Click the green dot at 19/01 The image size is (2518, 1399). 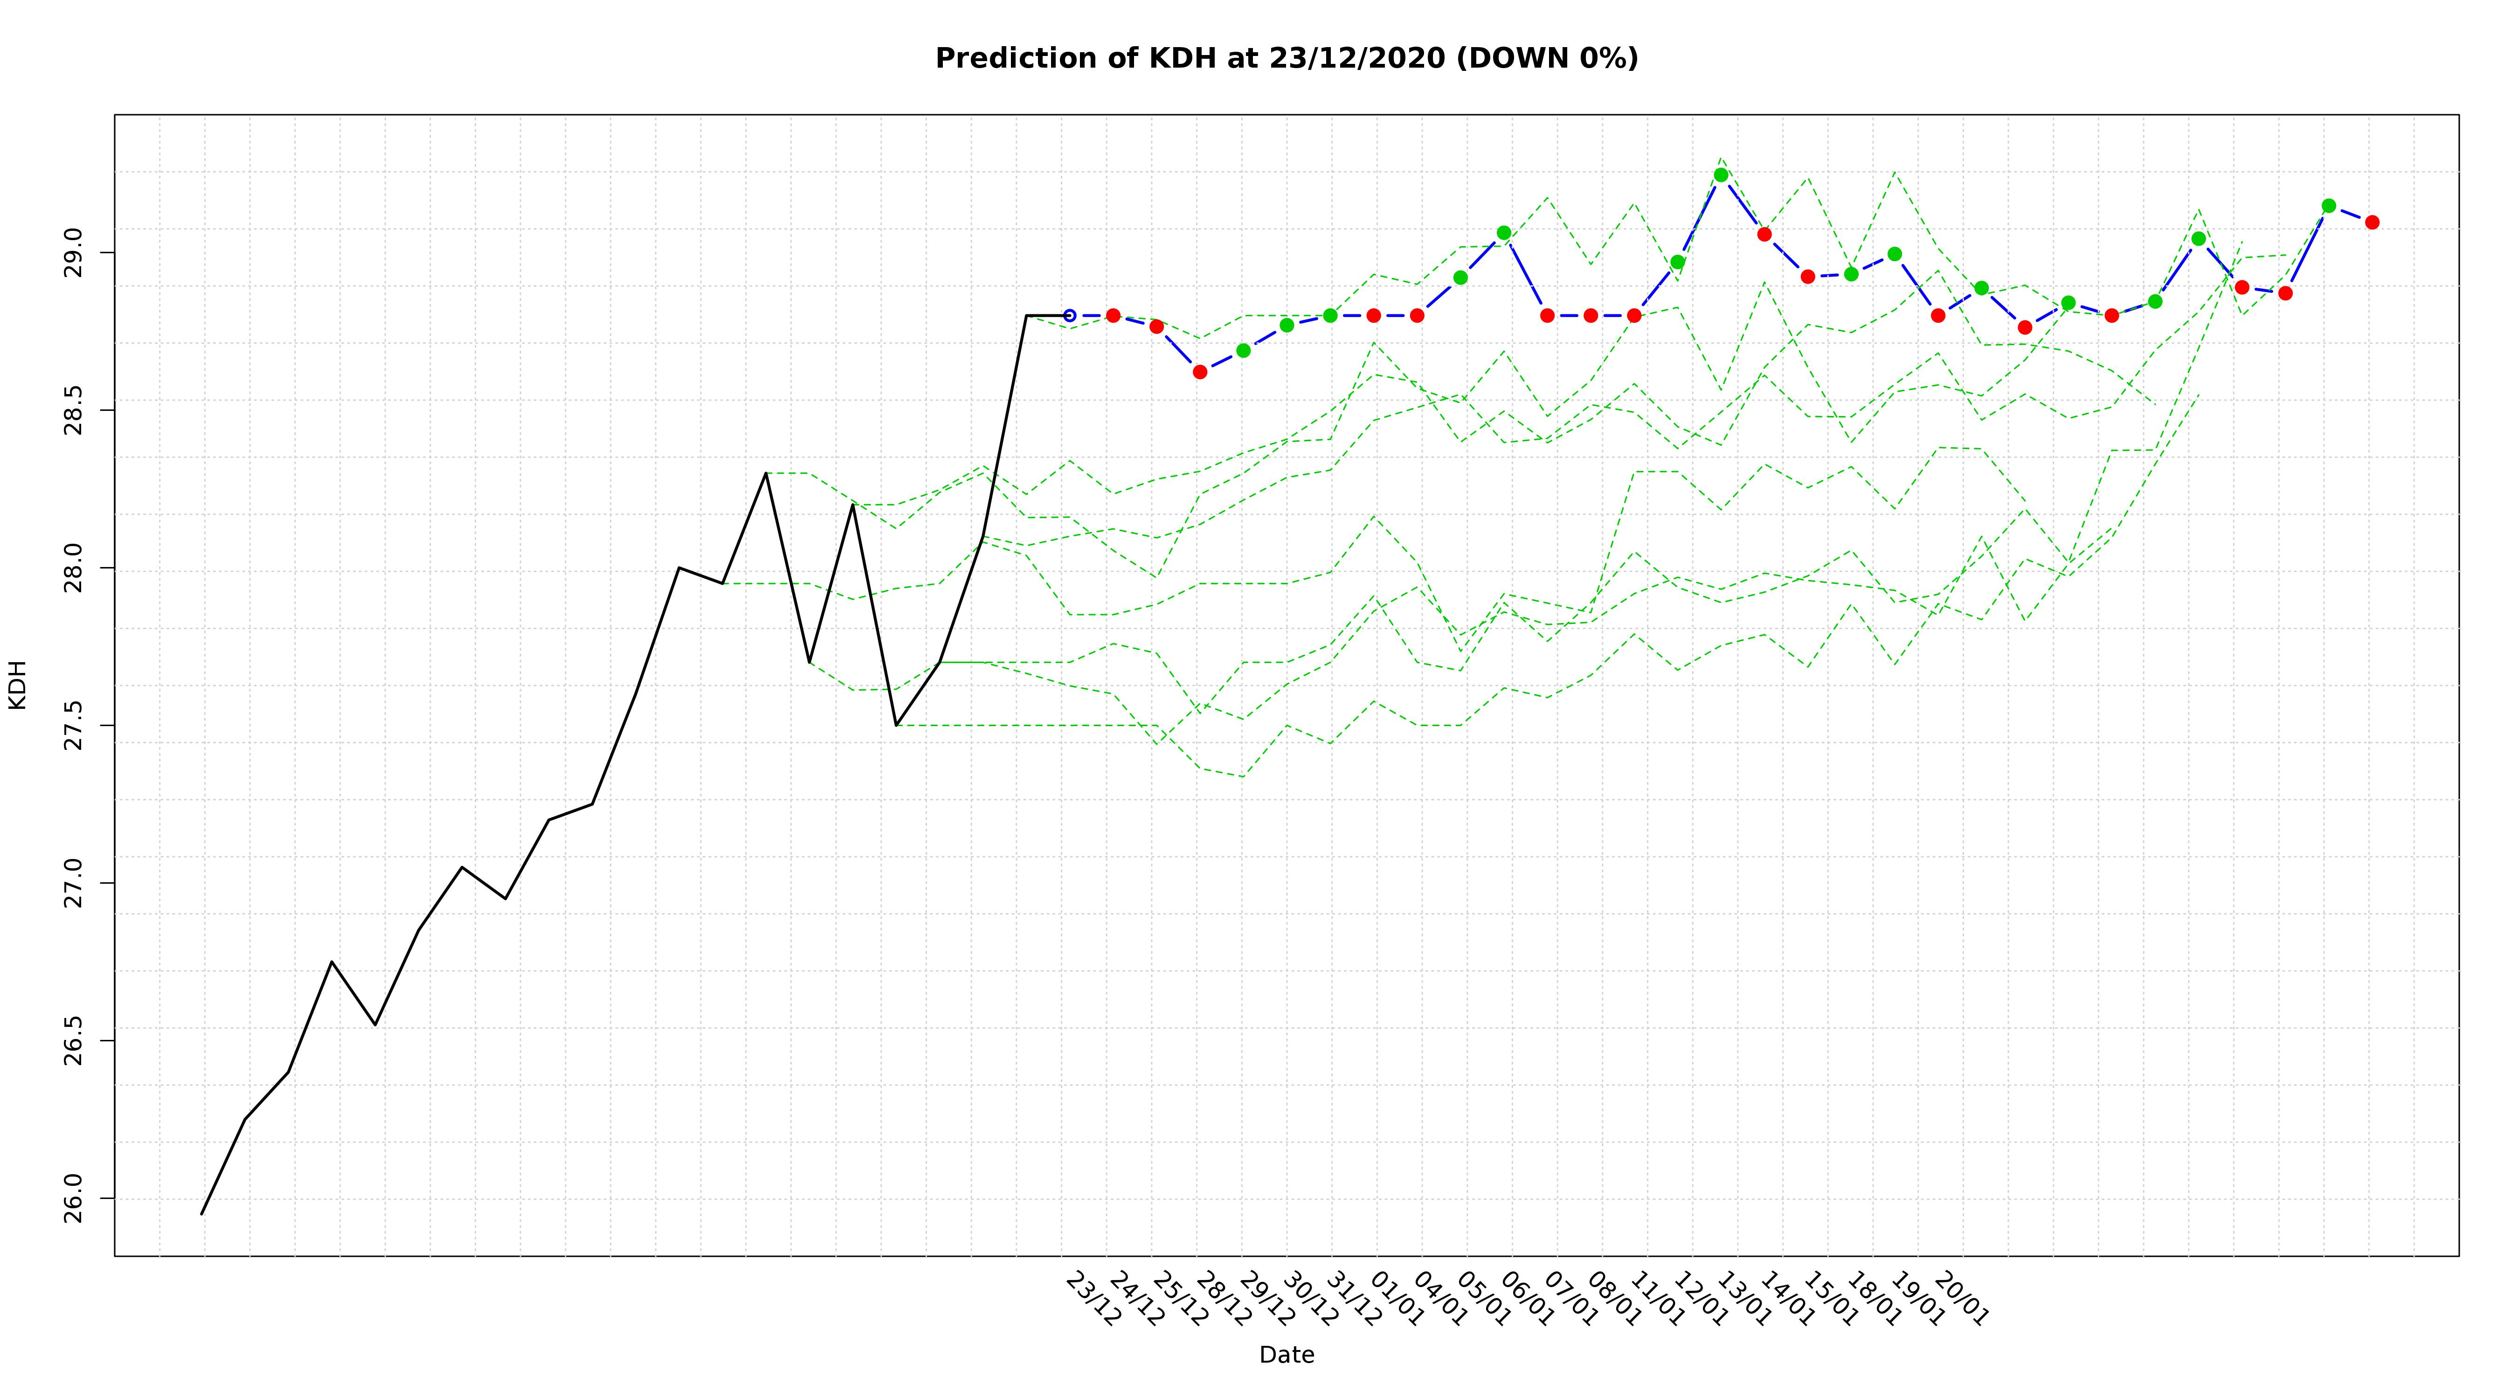(1895, 254)
